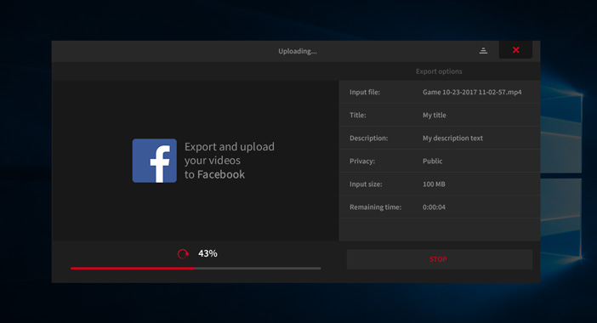
Task: Click the 'My description text' value
Action: tap(452, 138)
